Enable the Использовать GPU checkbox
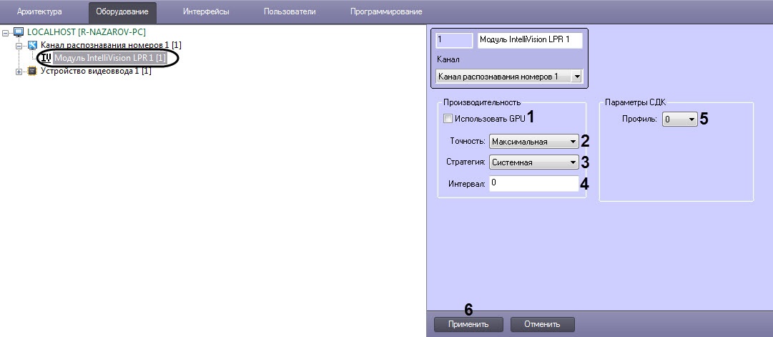The height and width of the screenshot is (337, 773). (448, 119)
